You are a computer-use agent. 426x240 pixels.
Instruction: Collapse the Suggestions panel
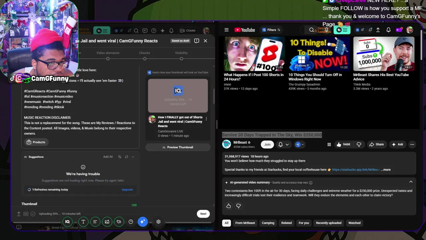point(133,157)
